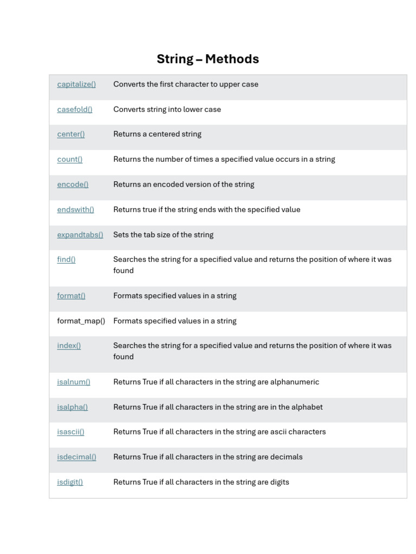Viewport: 416px width, 554px height.
Task: Click the find() link
Action: [66, 259]
